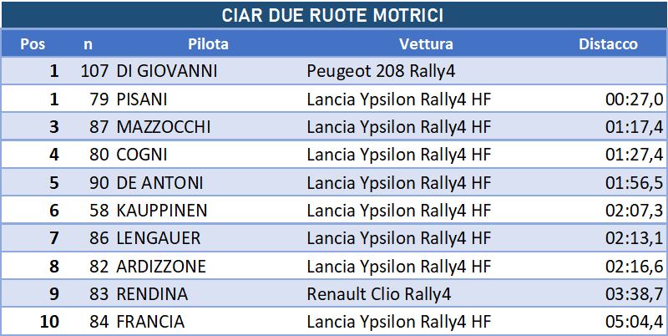Select the 02:16,6 gap for ARDIZZONE
Image resolution: width=668 pixels, height=336 pixels.
tap(634, 266)
